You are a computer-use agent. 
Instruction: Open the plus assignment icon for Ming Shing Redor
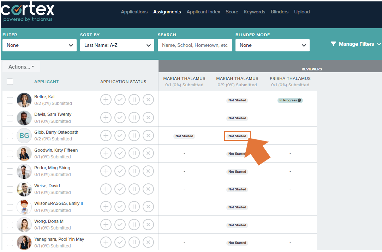[106, 171]
